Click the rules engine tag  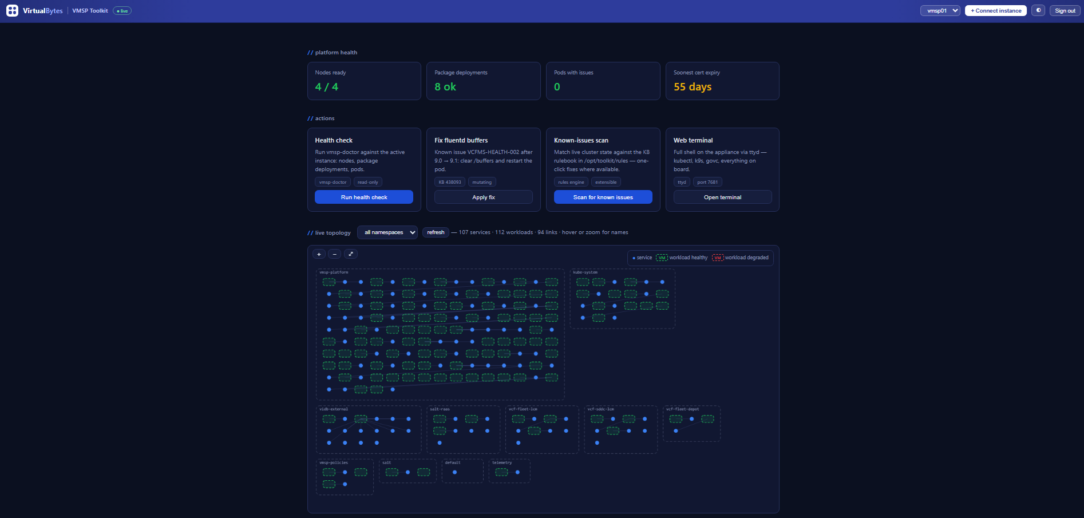[x=571, y=182]
